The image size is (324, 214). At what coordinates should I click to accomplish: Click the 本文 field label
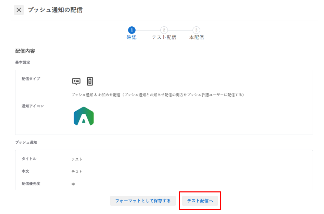click(25, 171)
